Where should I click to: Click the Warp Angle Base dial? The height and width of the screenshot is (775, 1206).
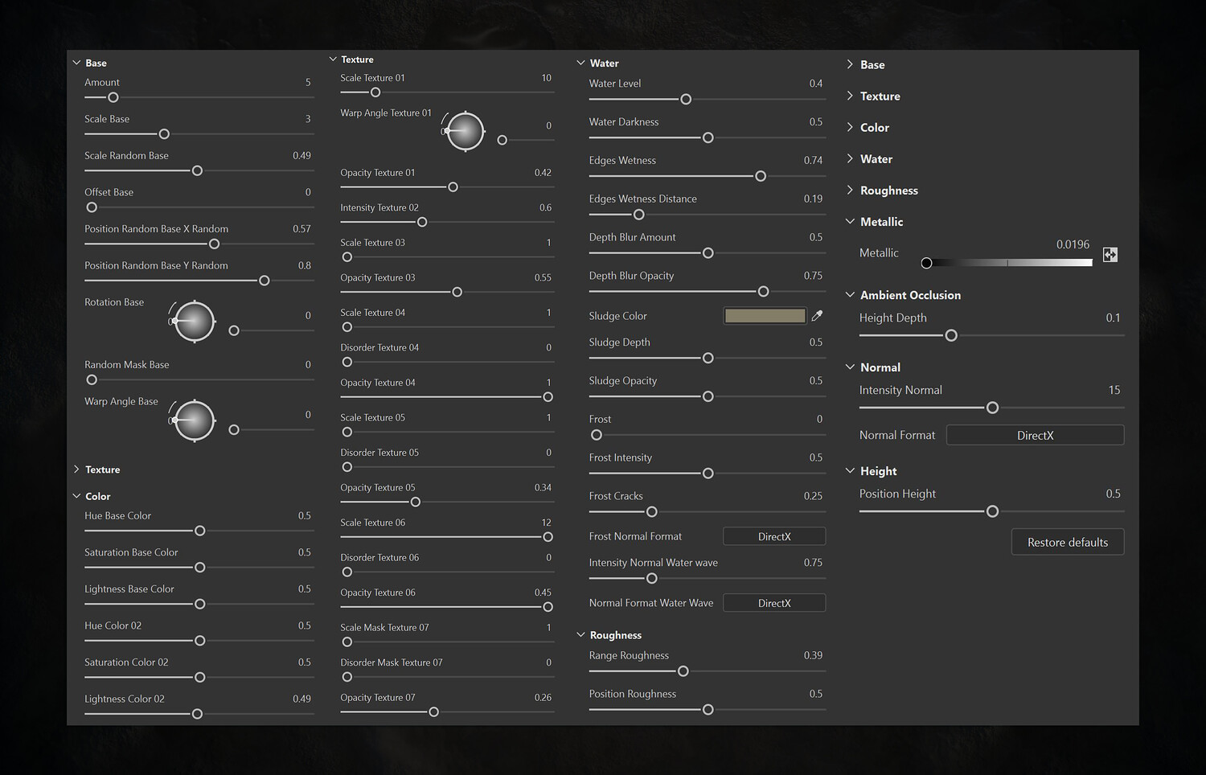[195, 420]
